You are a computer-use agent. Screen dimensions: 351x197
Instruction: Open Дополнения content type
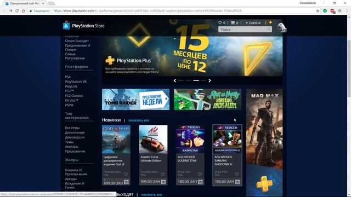(75, 132)
